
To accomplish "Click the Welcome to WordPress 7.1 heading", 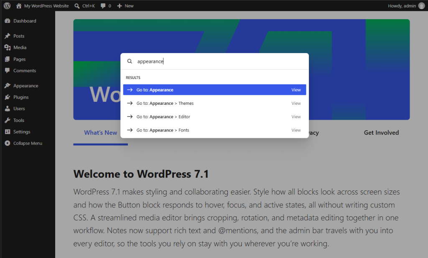I will tap(141, 174).
